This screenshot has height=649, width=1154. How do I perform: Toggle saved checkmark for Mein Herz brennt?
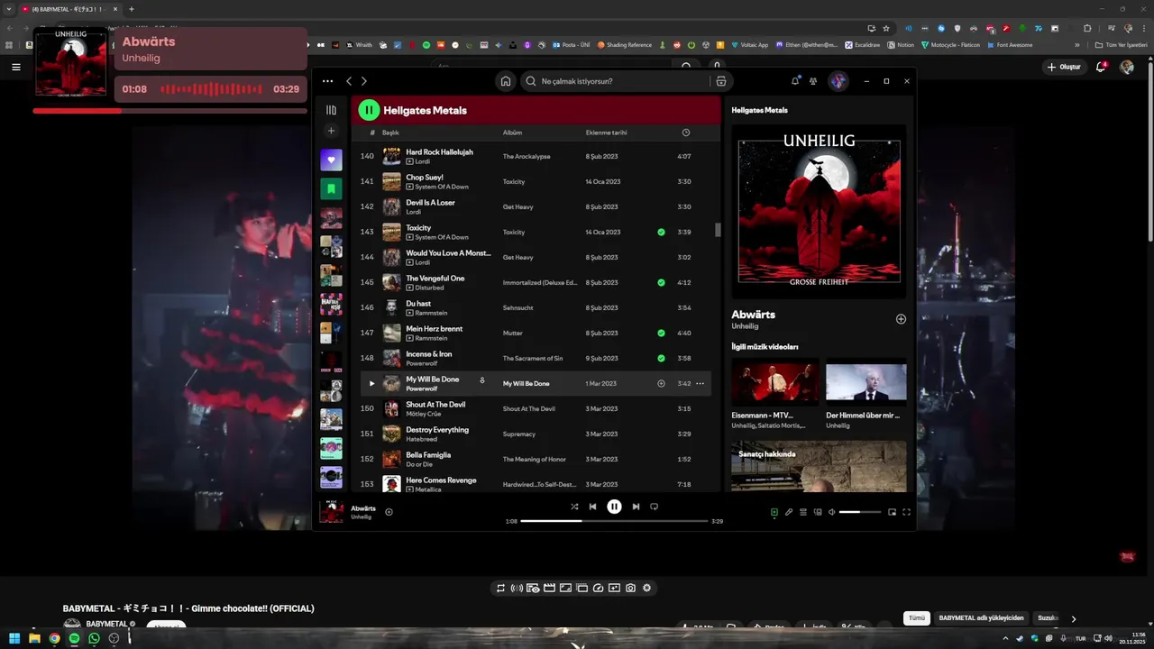pyautogui.click(x=661, y=333)
